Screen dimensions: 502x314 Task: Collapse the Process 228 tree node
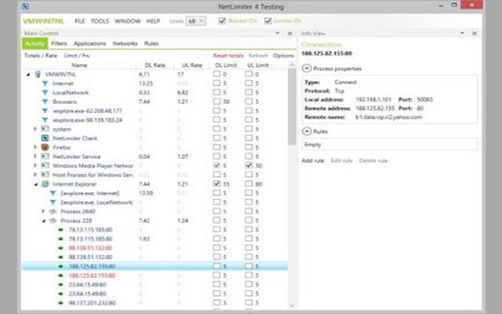tap(43, 221)
